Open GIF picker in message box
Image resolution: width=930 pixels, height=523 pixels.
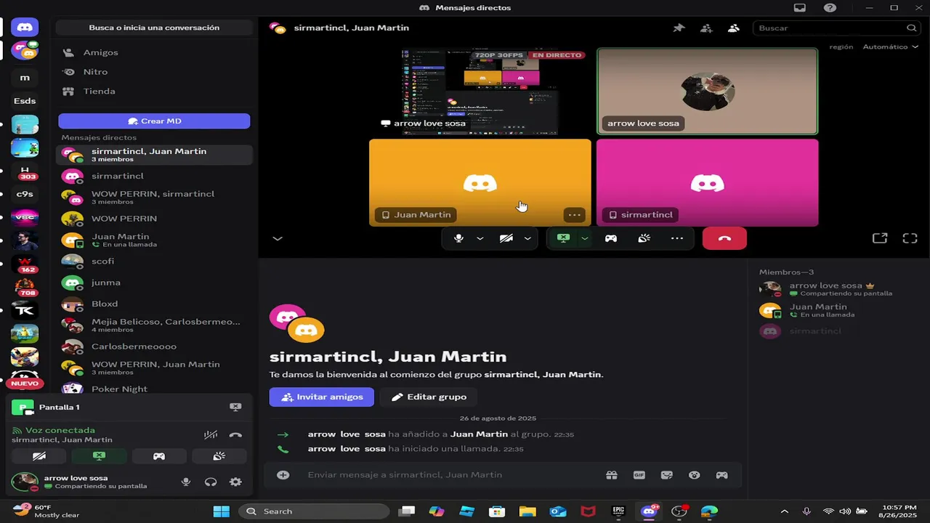pyautogui.click(x=639, y=475)
